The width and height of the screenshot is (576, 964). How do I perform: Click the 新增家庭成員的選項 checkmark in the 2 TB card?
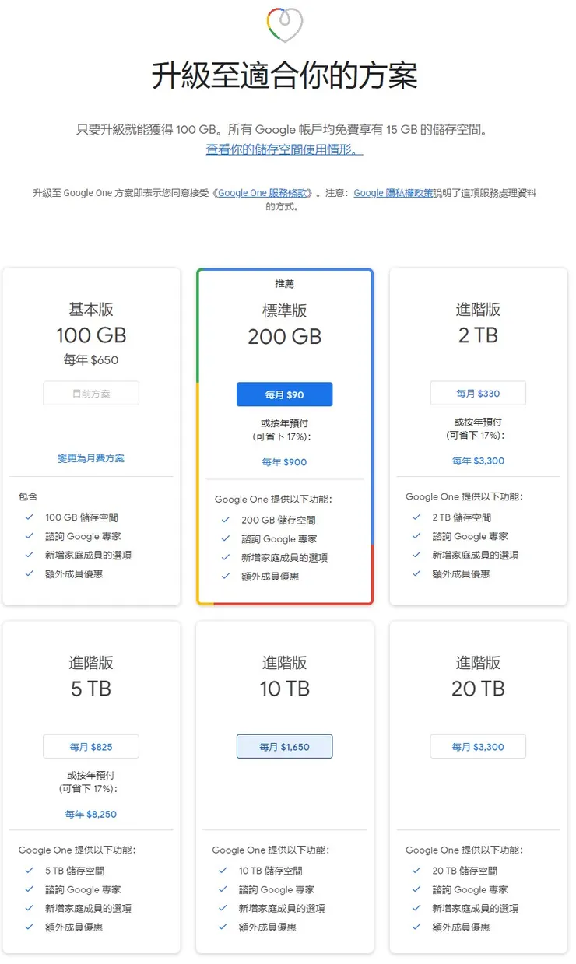416,555
